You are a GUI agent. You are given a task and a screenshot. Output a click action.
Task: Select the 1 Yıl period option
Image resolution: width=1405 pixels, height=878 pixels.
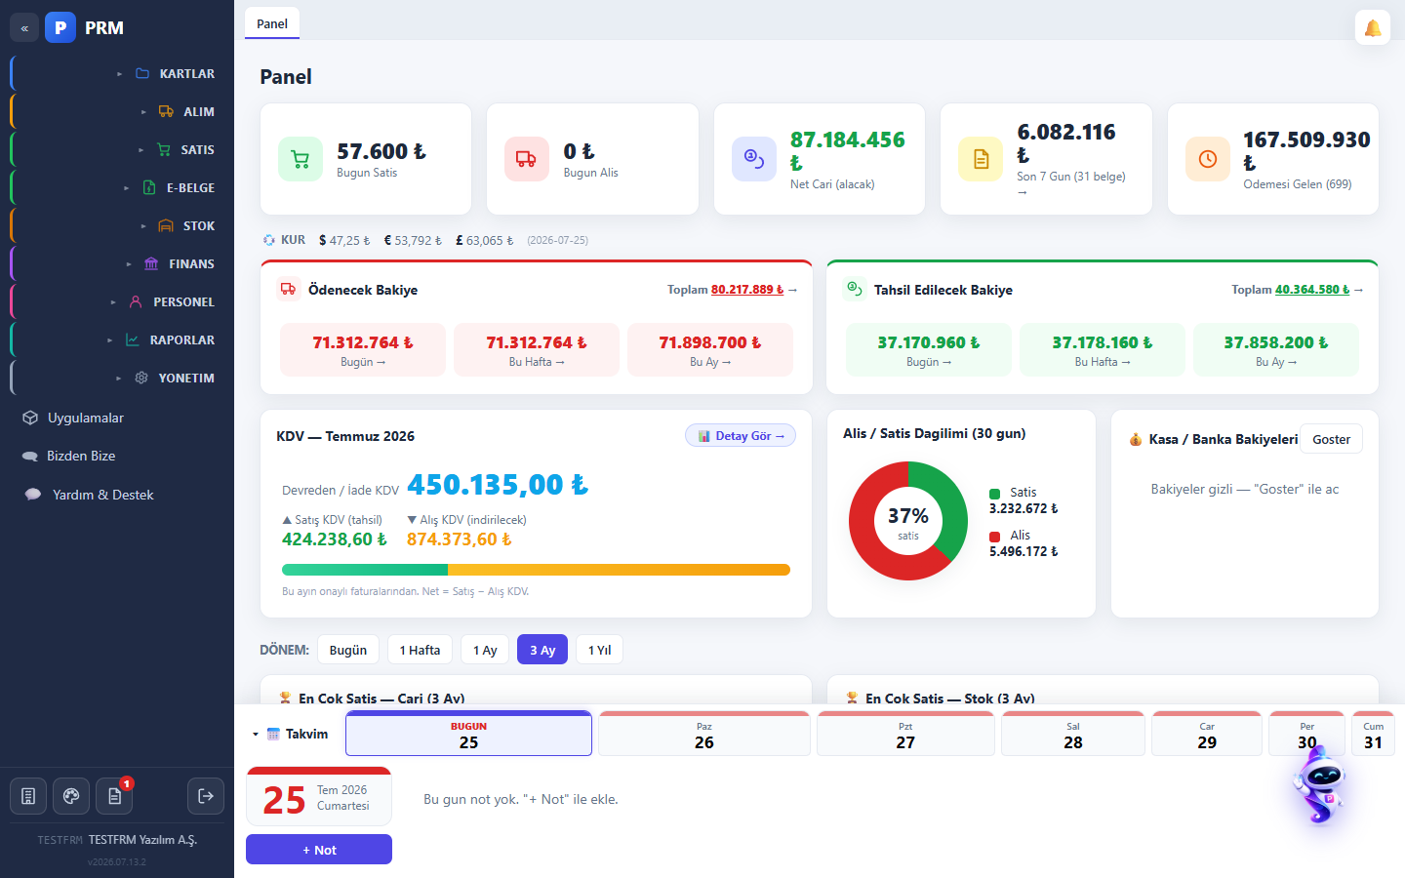(599, 650)
